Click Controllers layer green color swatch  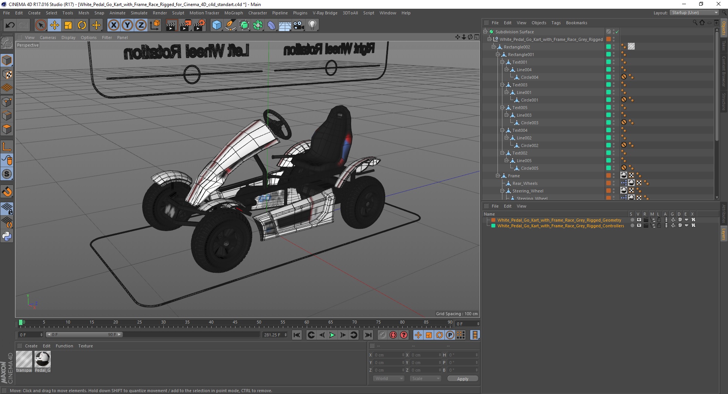493,225
